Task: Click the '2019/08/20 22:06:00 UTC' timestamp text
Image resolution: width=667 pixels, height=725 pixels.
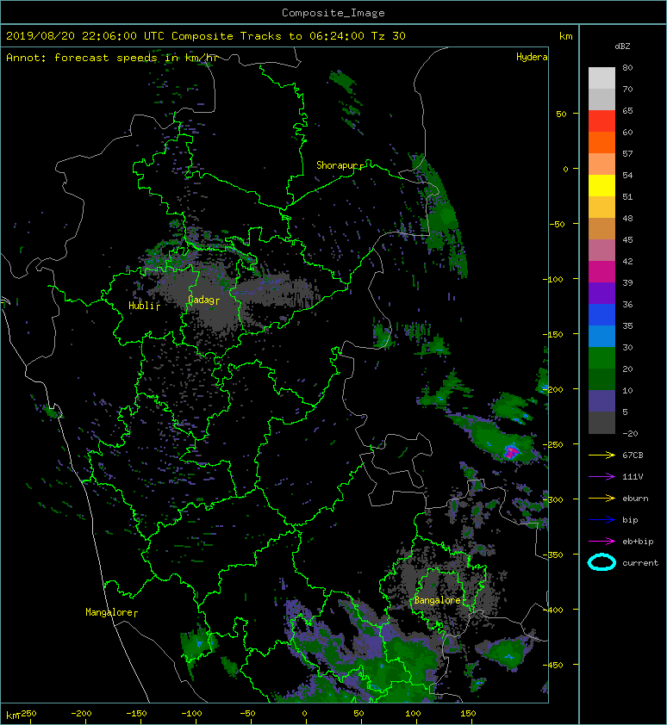Action: [85, 36]
